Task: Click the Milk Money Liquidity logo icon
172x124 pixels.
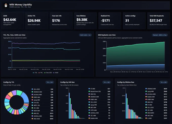Action: coord(6,5)
